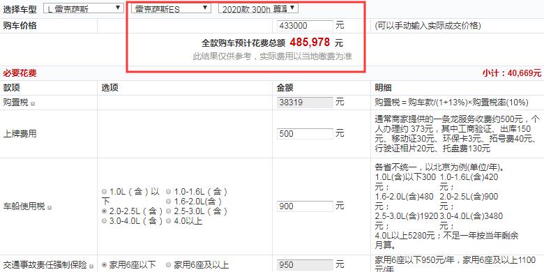Select 4.0以上 displacement option
The width and height of the screenshot is (544, 272).
pos(169,220)
